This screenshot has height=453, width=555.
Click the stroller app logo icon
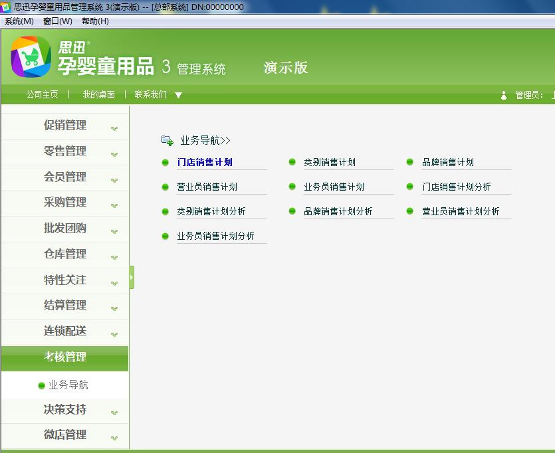point(31,56)
